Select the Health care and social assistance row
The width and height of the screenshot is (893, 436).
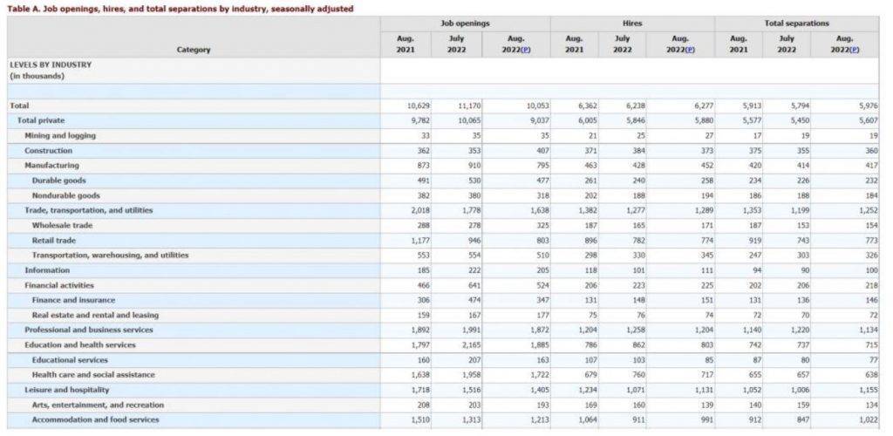(92, 374)
